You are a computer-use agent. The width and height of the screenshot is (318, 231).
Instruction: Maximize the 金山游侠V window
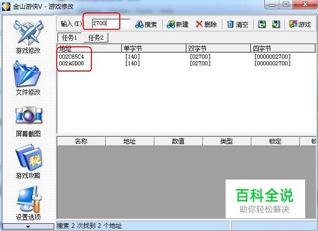point(286,5)
